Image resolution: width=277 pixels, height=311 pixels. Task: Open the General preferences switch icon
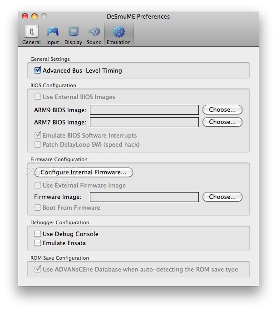(31, 31)
